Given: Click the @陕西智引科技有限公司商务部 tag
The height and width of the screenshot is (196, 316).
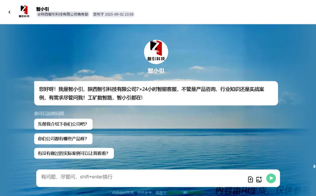Looking at the screenshot, I should tap(63, 14).
